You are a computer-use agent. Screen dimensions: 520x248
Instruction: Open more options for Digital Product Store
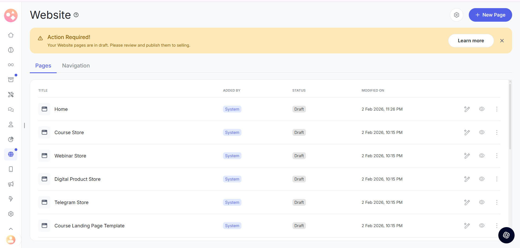(x=496, y=179)
